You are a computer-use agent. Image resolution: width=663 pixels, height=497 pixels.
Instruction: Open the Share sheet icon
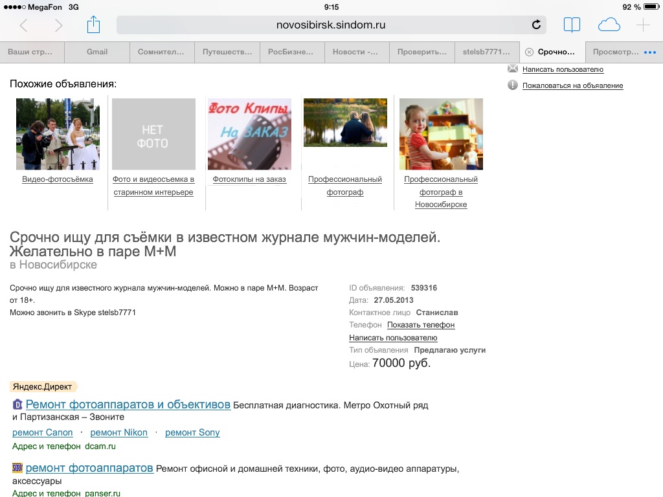93,25
